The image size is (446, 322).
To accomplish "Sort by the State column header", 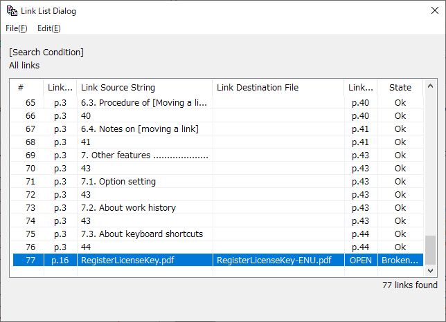I will [x=400, y=87].
